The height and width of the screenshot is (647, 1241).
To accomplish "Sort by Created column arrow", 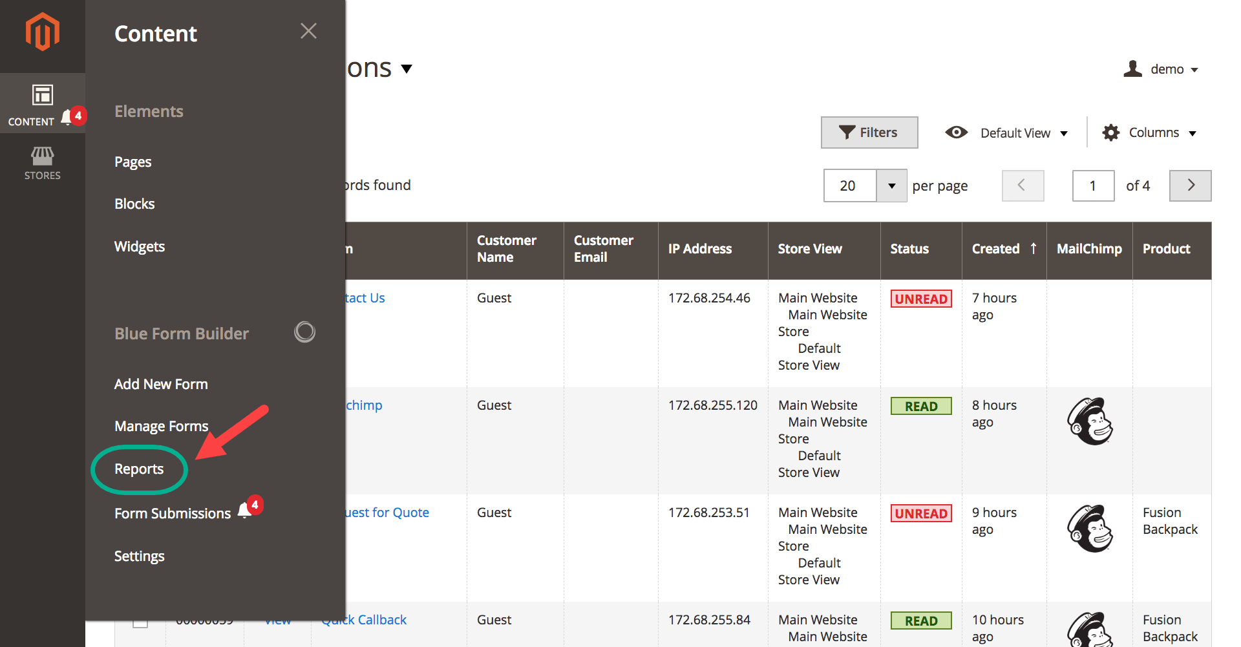I will coord(1034,248).
